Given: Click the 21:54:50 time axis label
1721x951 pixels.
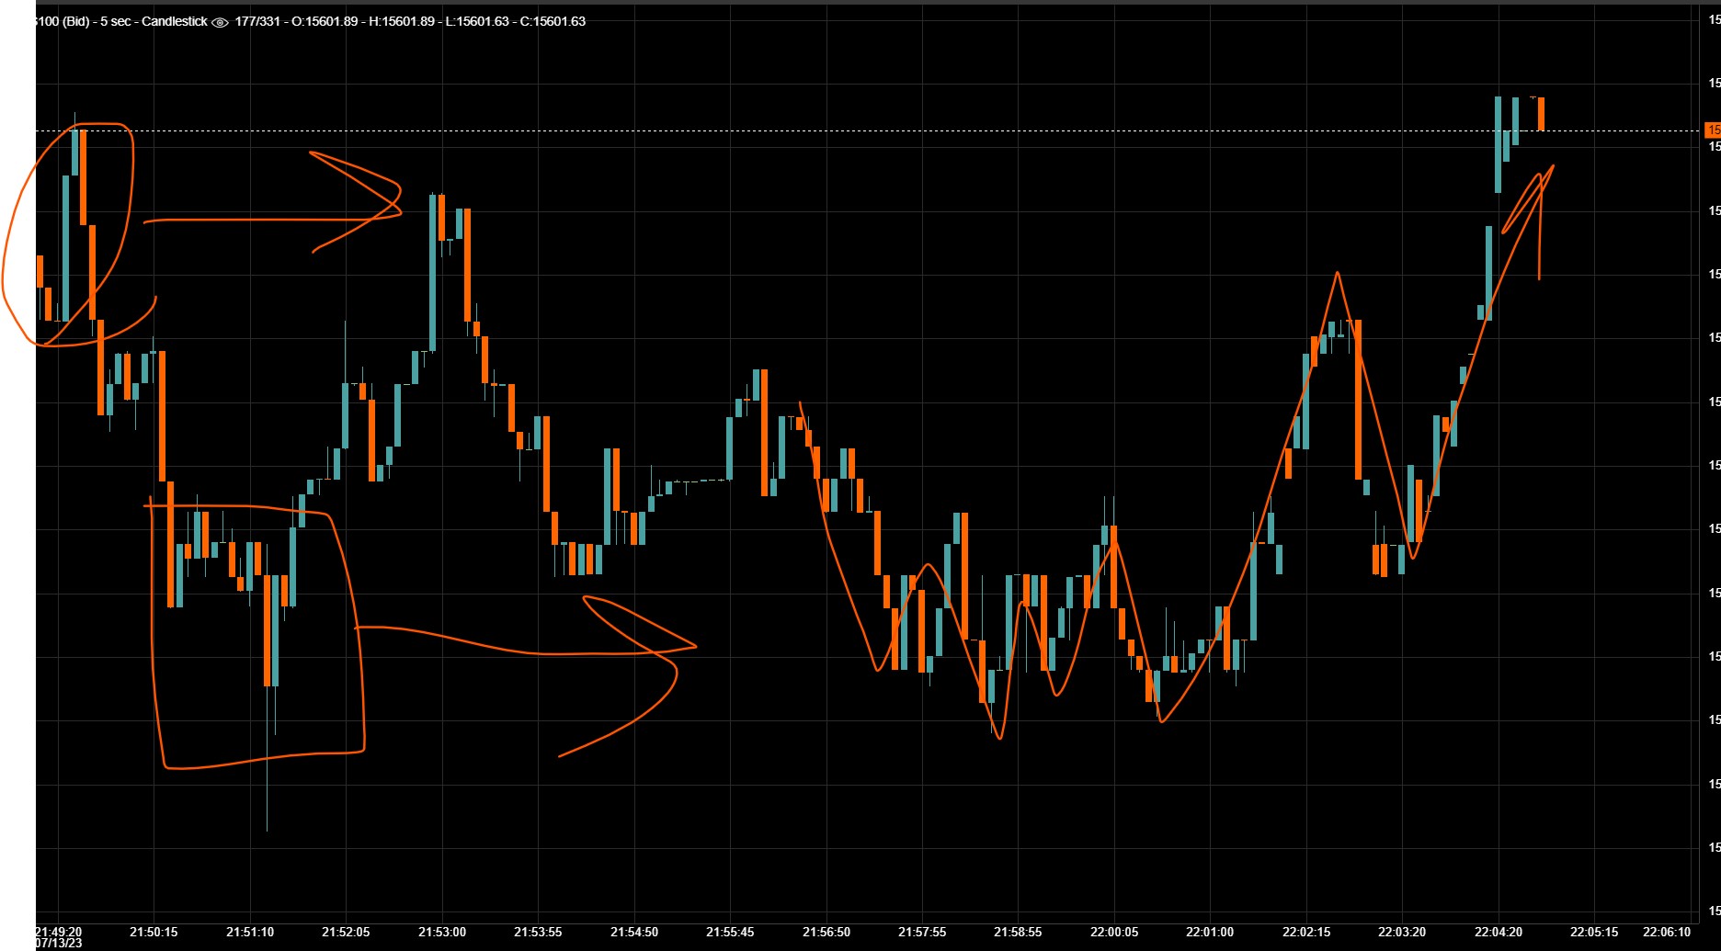Looking at the screenshot, I should [x=634, y=932].
